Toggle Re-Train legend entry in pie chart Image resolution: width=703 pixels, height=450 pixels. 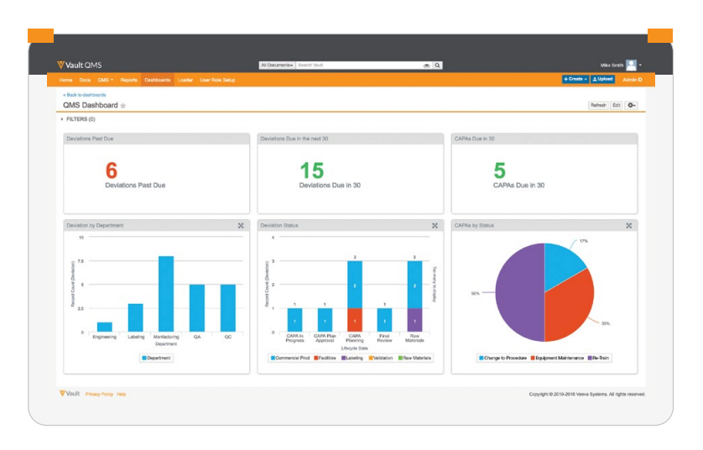click(x=599, y=358)
